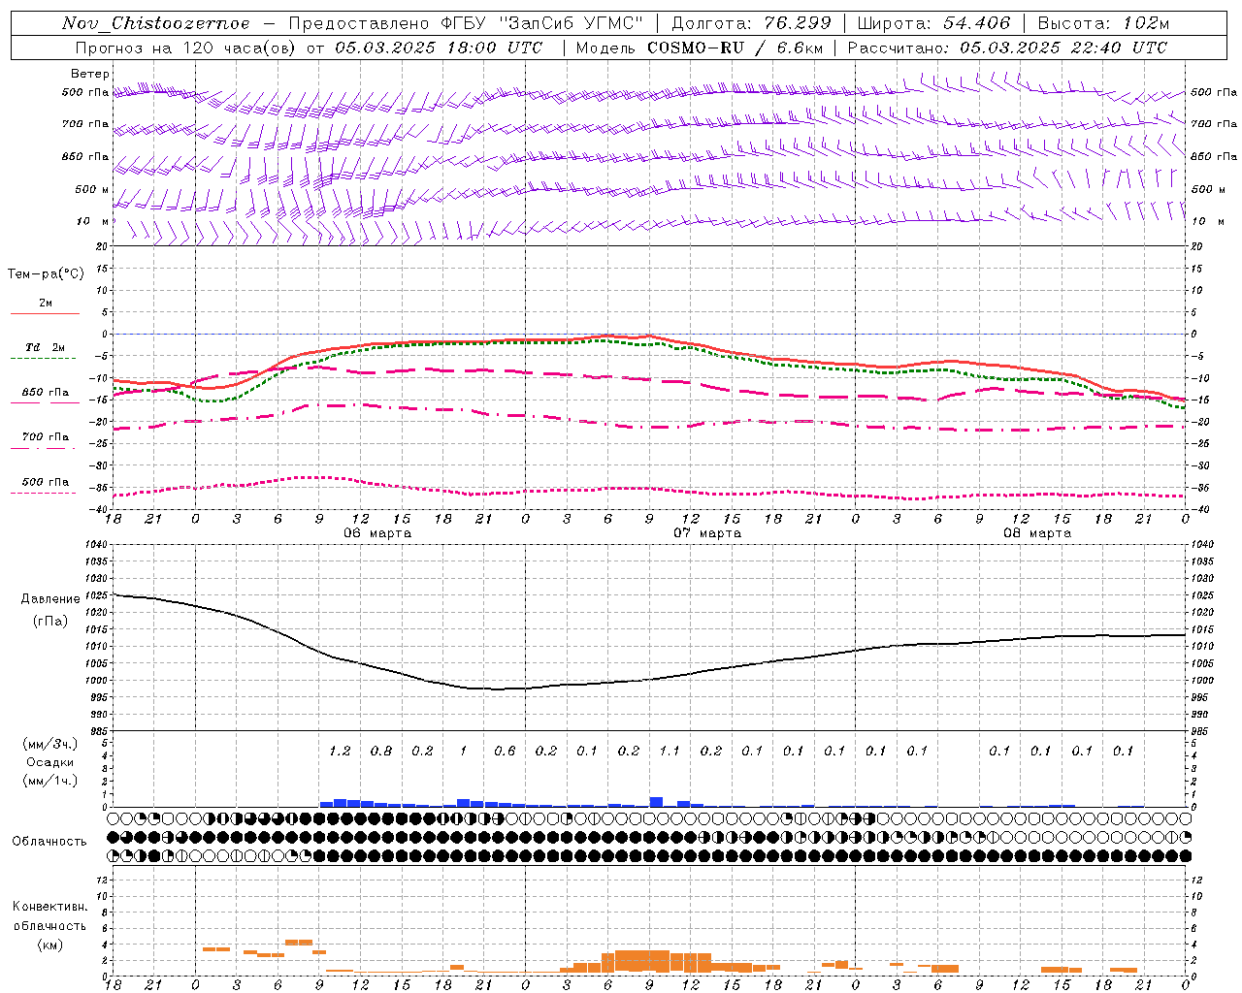Image resolution: width=1242 pixels, height=993 pixels.
Task: Click the Осадки precipitation panel label
Action: click(49, 762)
